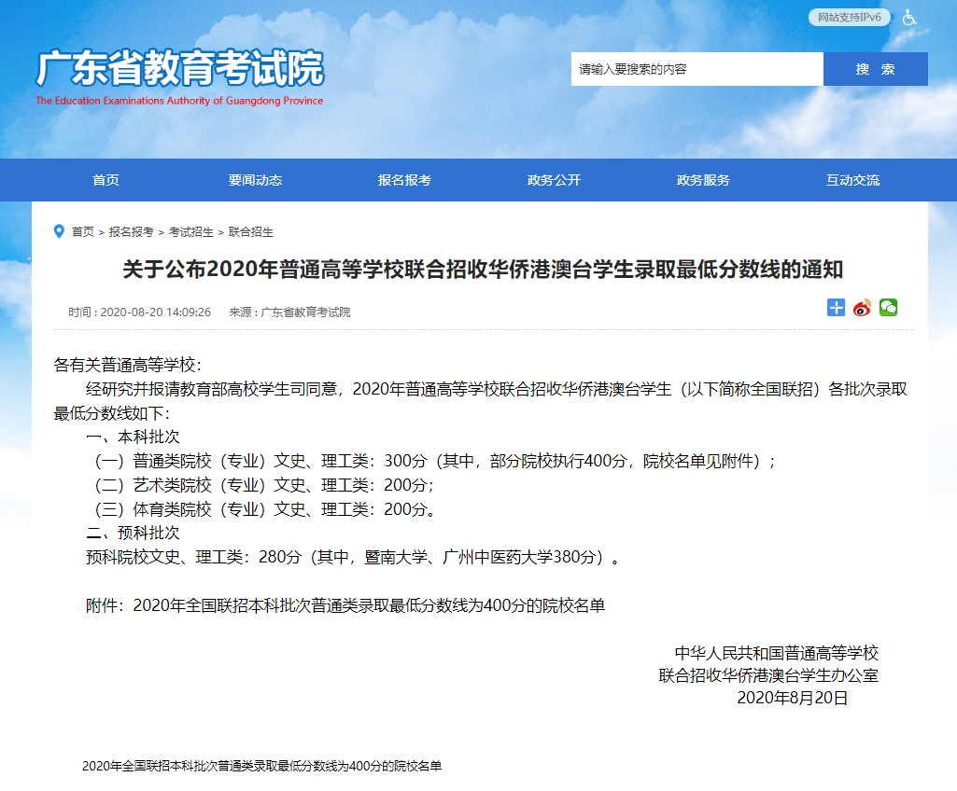The width and height of the screenshot is (957, 791).
Task: Click the 网站支持IPv6 badge
Action: point(850,18)
